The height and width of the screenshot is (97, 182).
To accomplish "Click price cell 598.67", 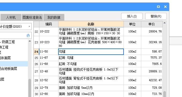I will (x=152, y=52).
